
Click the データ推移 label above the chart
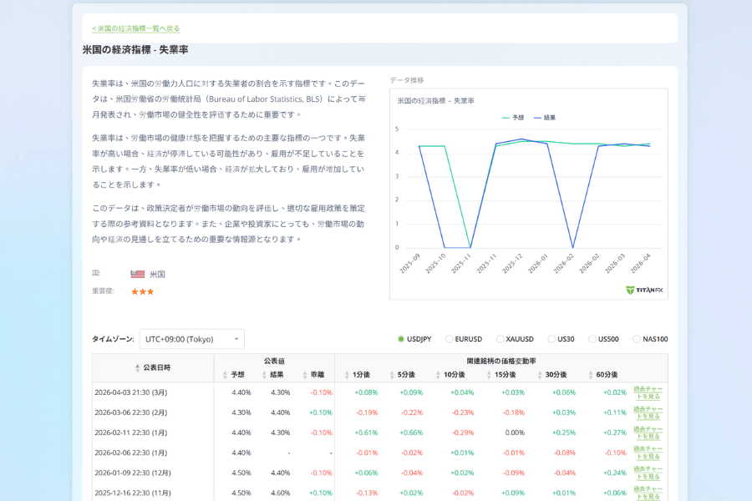(x=407, y=80)
